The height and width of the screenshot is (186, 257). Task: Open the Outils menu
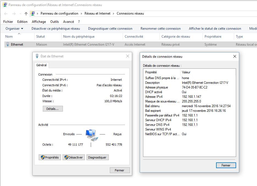tap(54, 22)
